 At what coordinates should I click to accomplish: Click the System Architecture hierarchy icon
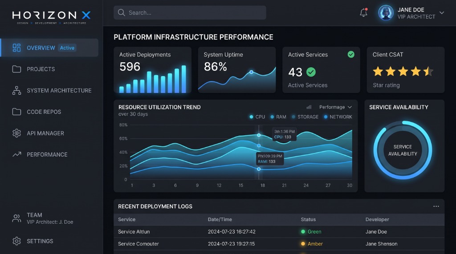click(16, 90)
